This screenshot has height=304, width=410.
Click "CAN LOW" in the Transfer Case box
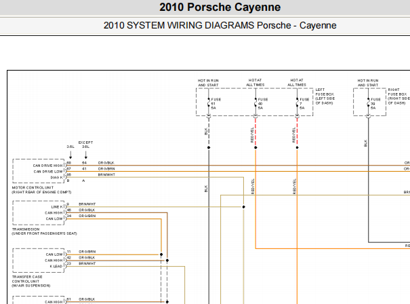tap(54, 254)
